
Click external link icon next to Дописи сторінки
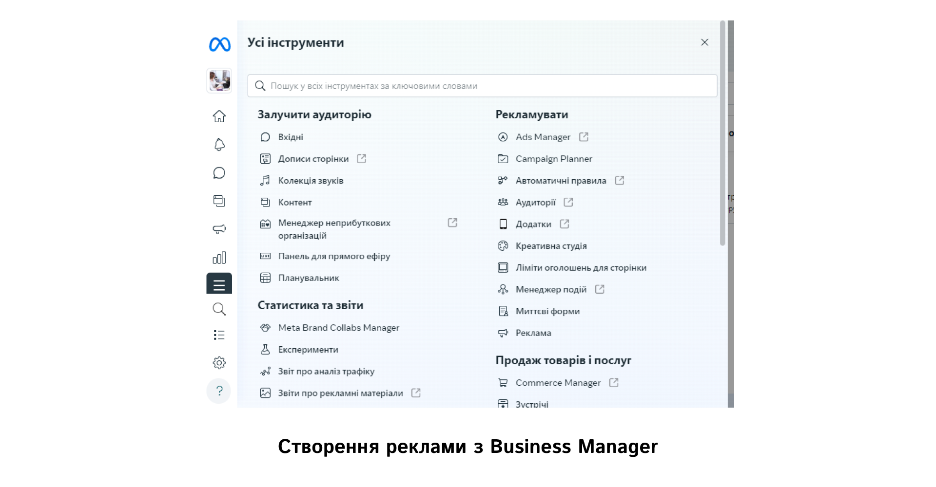[x=361, y=159]
